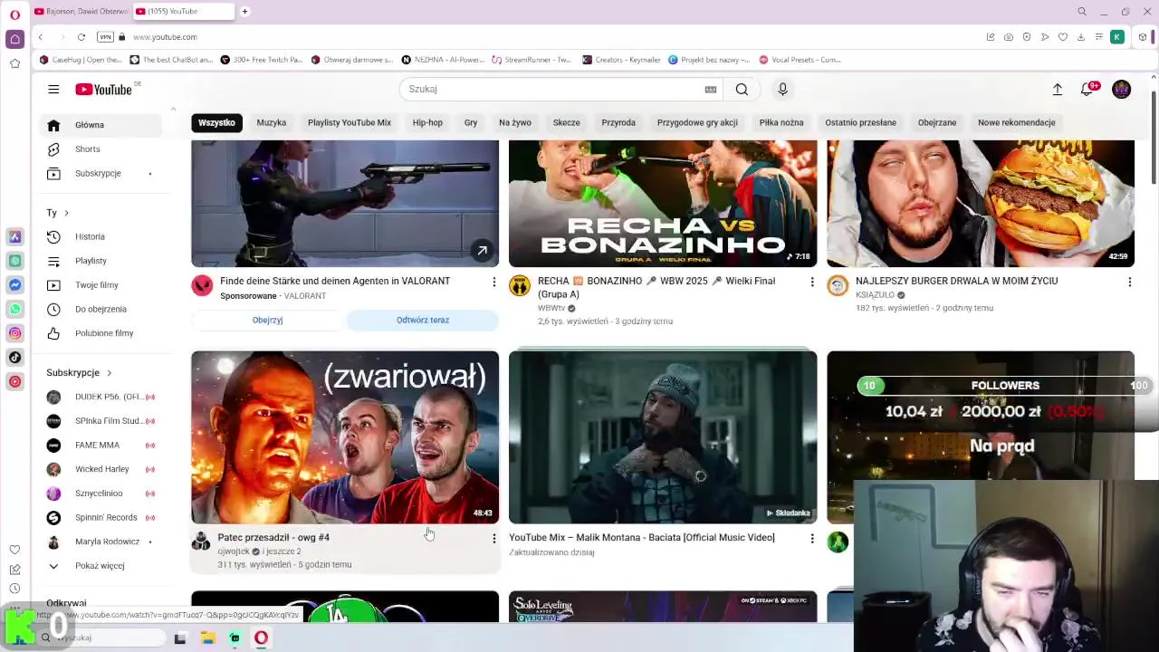Go back with browser back arrow
The width and height of the screenshot is (1159, 652).
tap(41, 37)
